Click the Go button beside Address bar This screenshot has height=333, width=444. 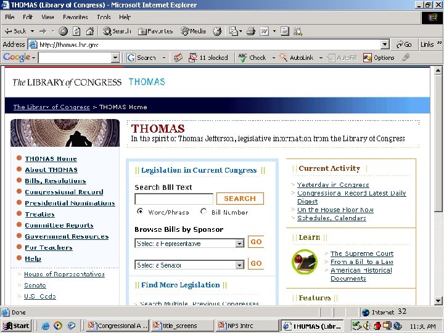click(x=404, y=44)
